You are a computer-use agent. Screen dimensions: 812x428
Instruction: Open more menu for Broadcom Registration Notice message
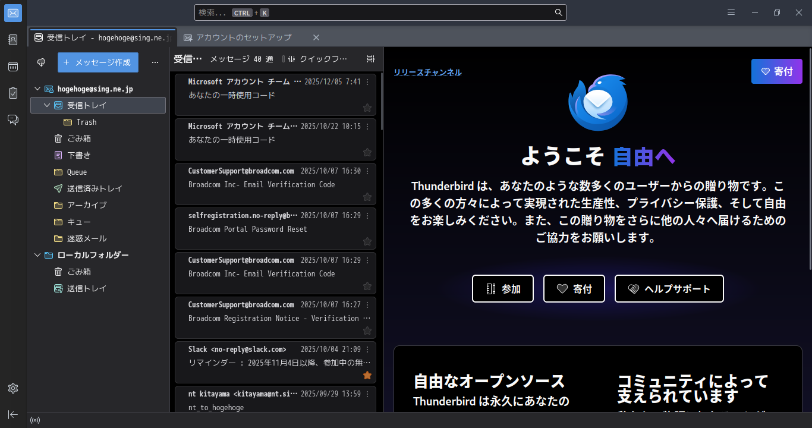367,305
